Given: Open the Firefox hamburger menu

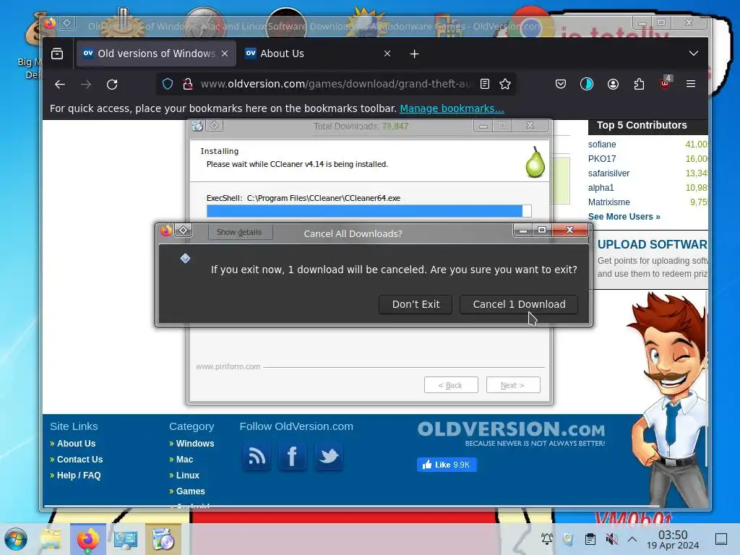Looking at the screenshot, I should pyautogui.click(x=691, y=84).
